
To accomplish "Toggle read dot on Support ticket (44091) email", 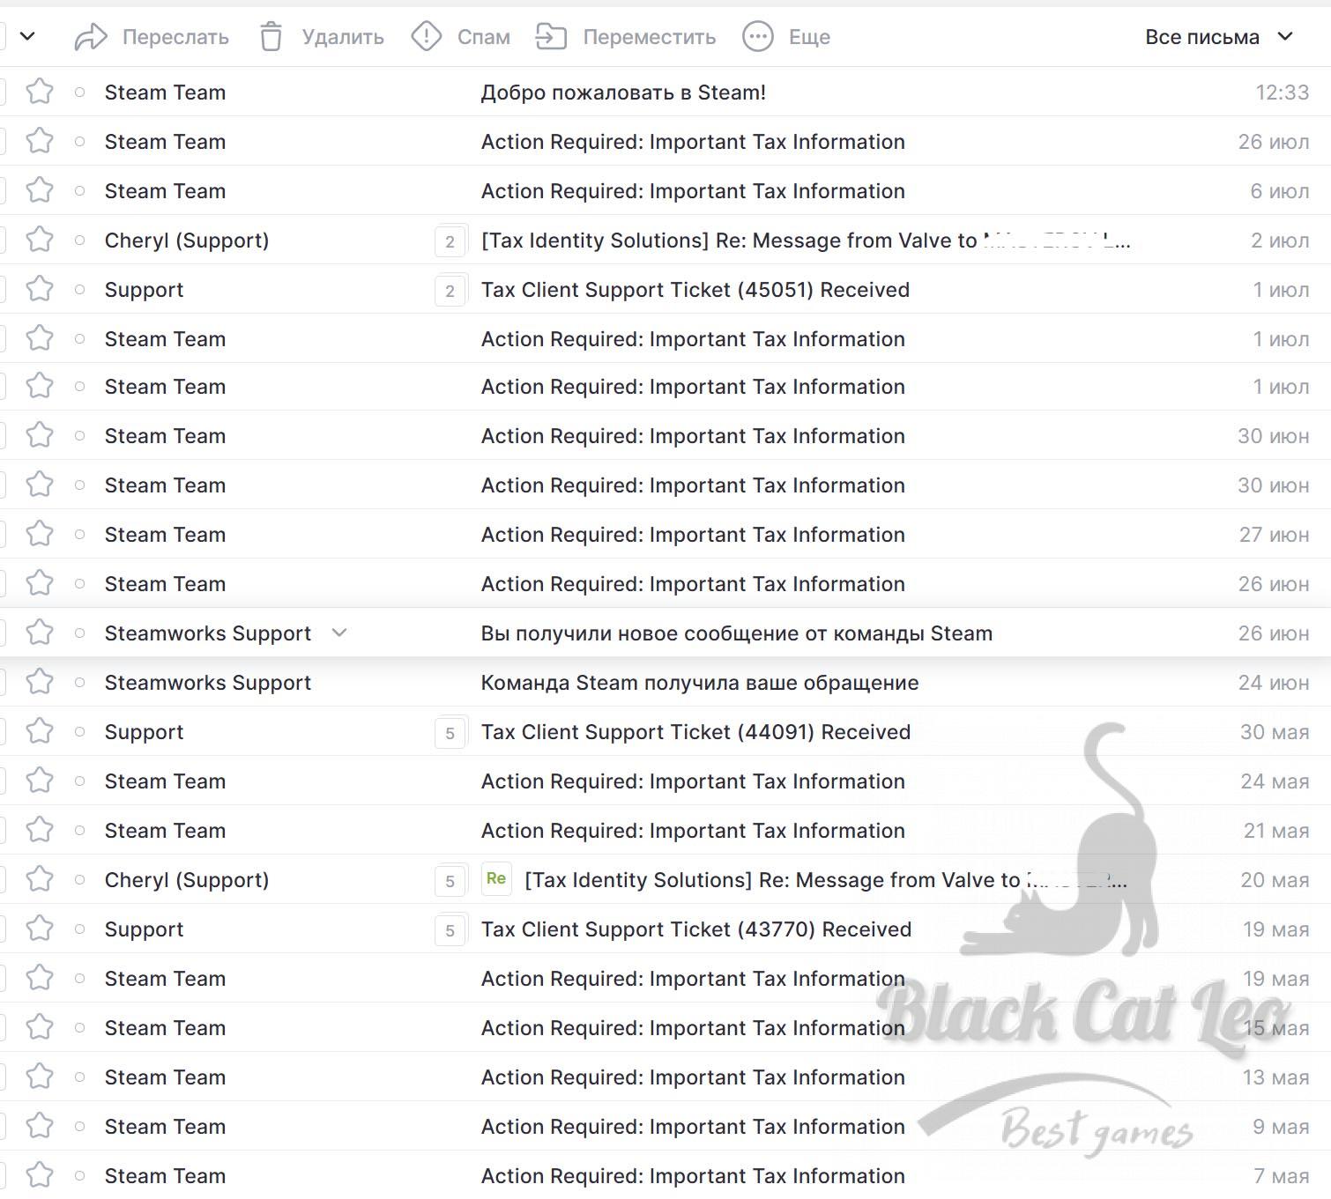I will (x=80, y=731).
